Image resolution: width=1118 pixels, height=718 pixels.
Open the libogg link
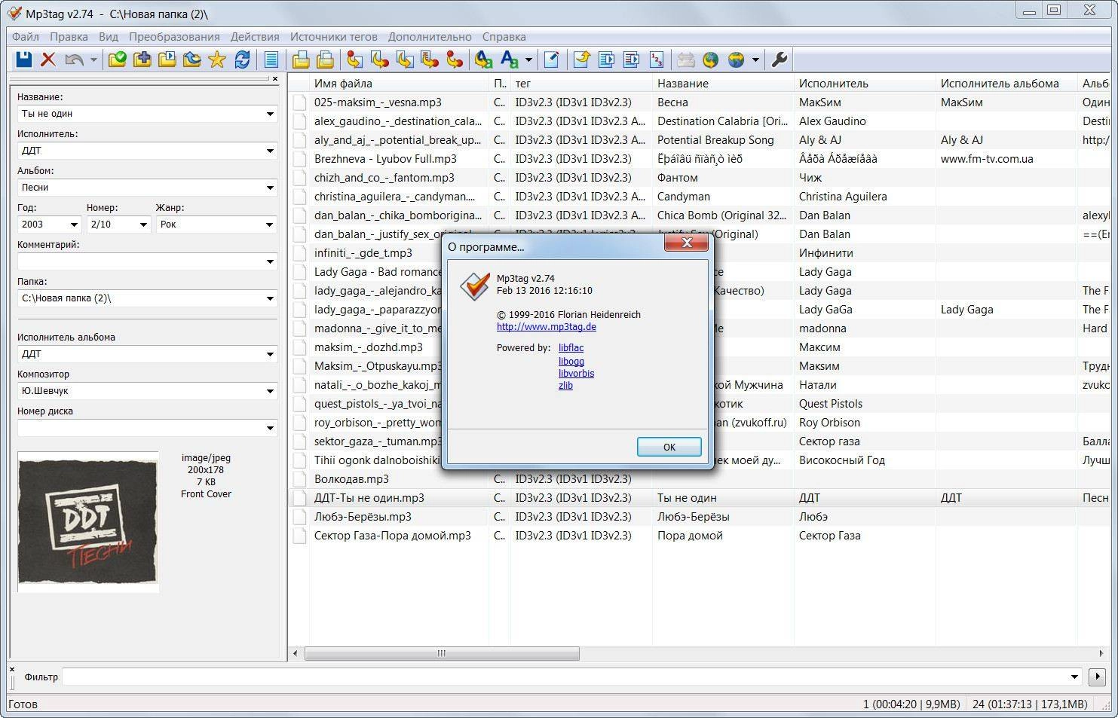[571, 362]
